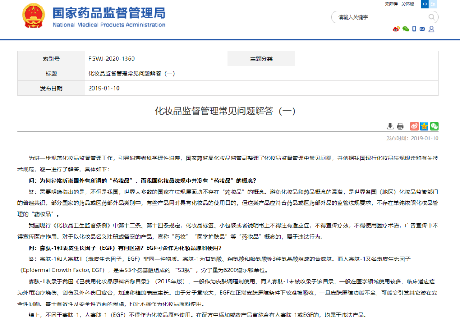Share article via green WeChat button
Viewport: 460px width, 320px height.
point(434,126)
